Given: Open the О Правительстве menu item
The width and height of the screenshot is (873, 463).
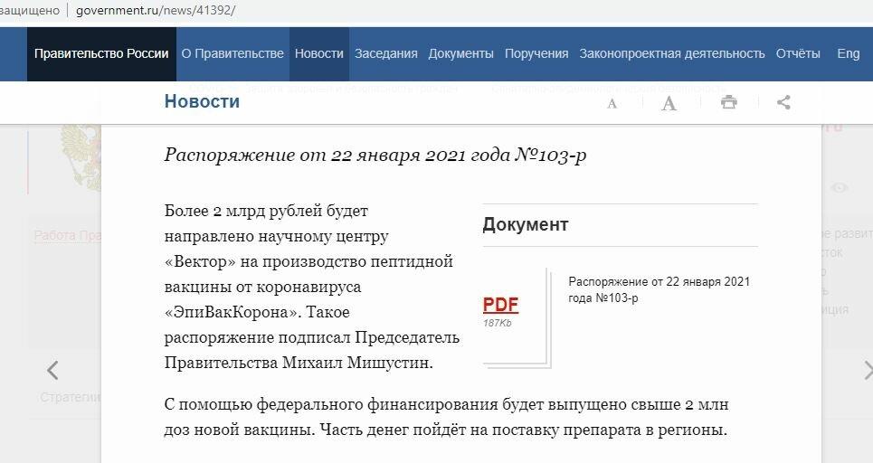Looking at the screenshot, I should coord(232,54).
